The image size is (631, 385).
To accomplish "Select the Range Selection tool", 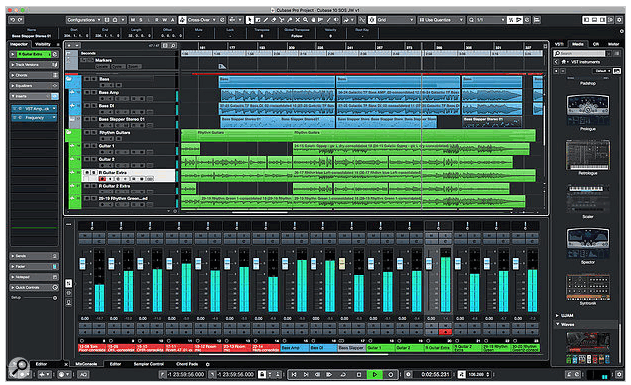I will click(258, 19).
